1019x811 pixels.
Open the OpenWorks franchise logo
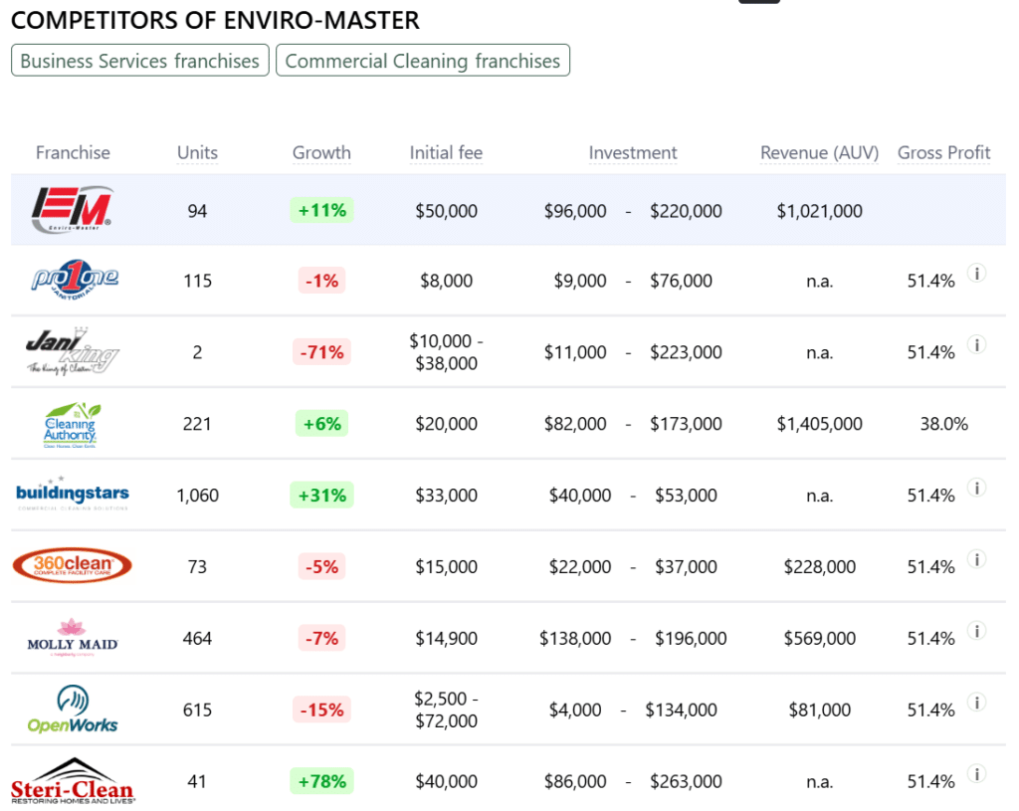coord(72,709)
